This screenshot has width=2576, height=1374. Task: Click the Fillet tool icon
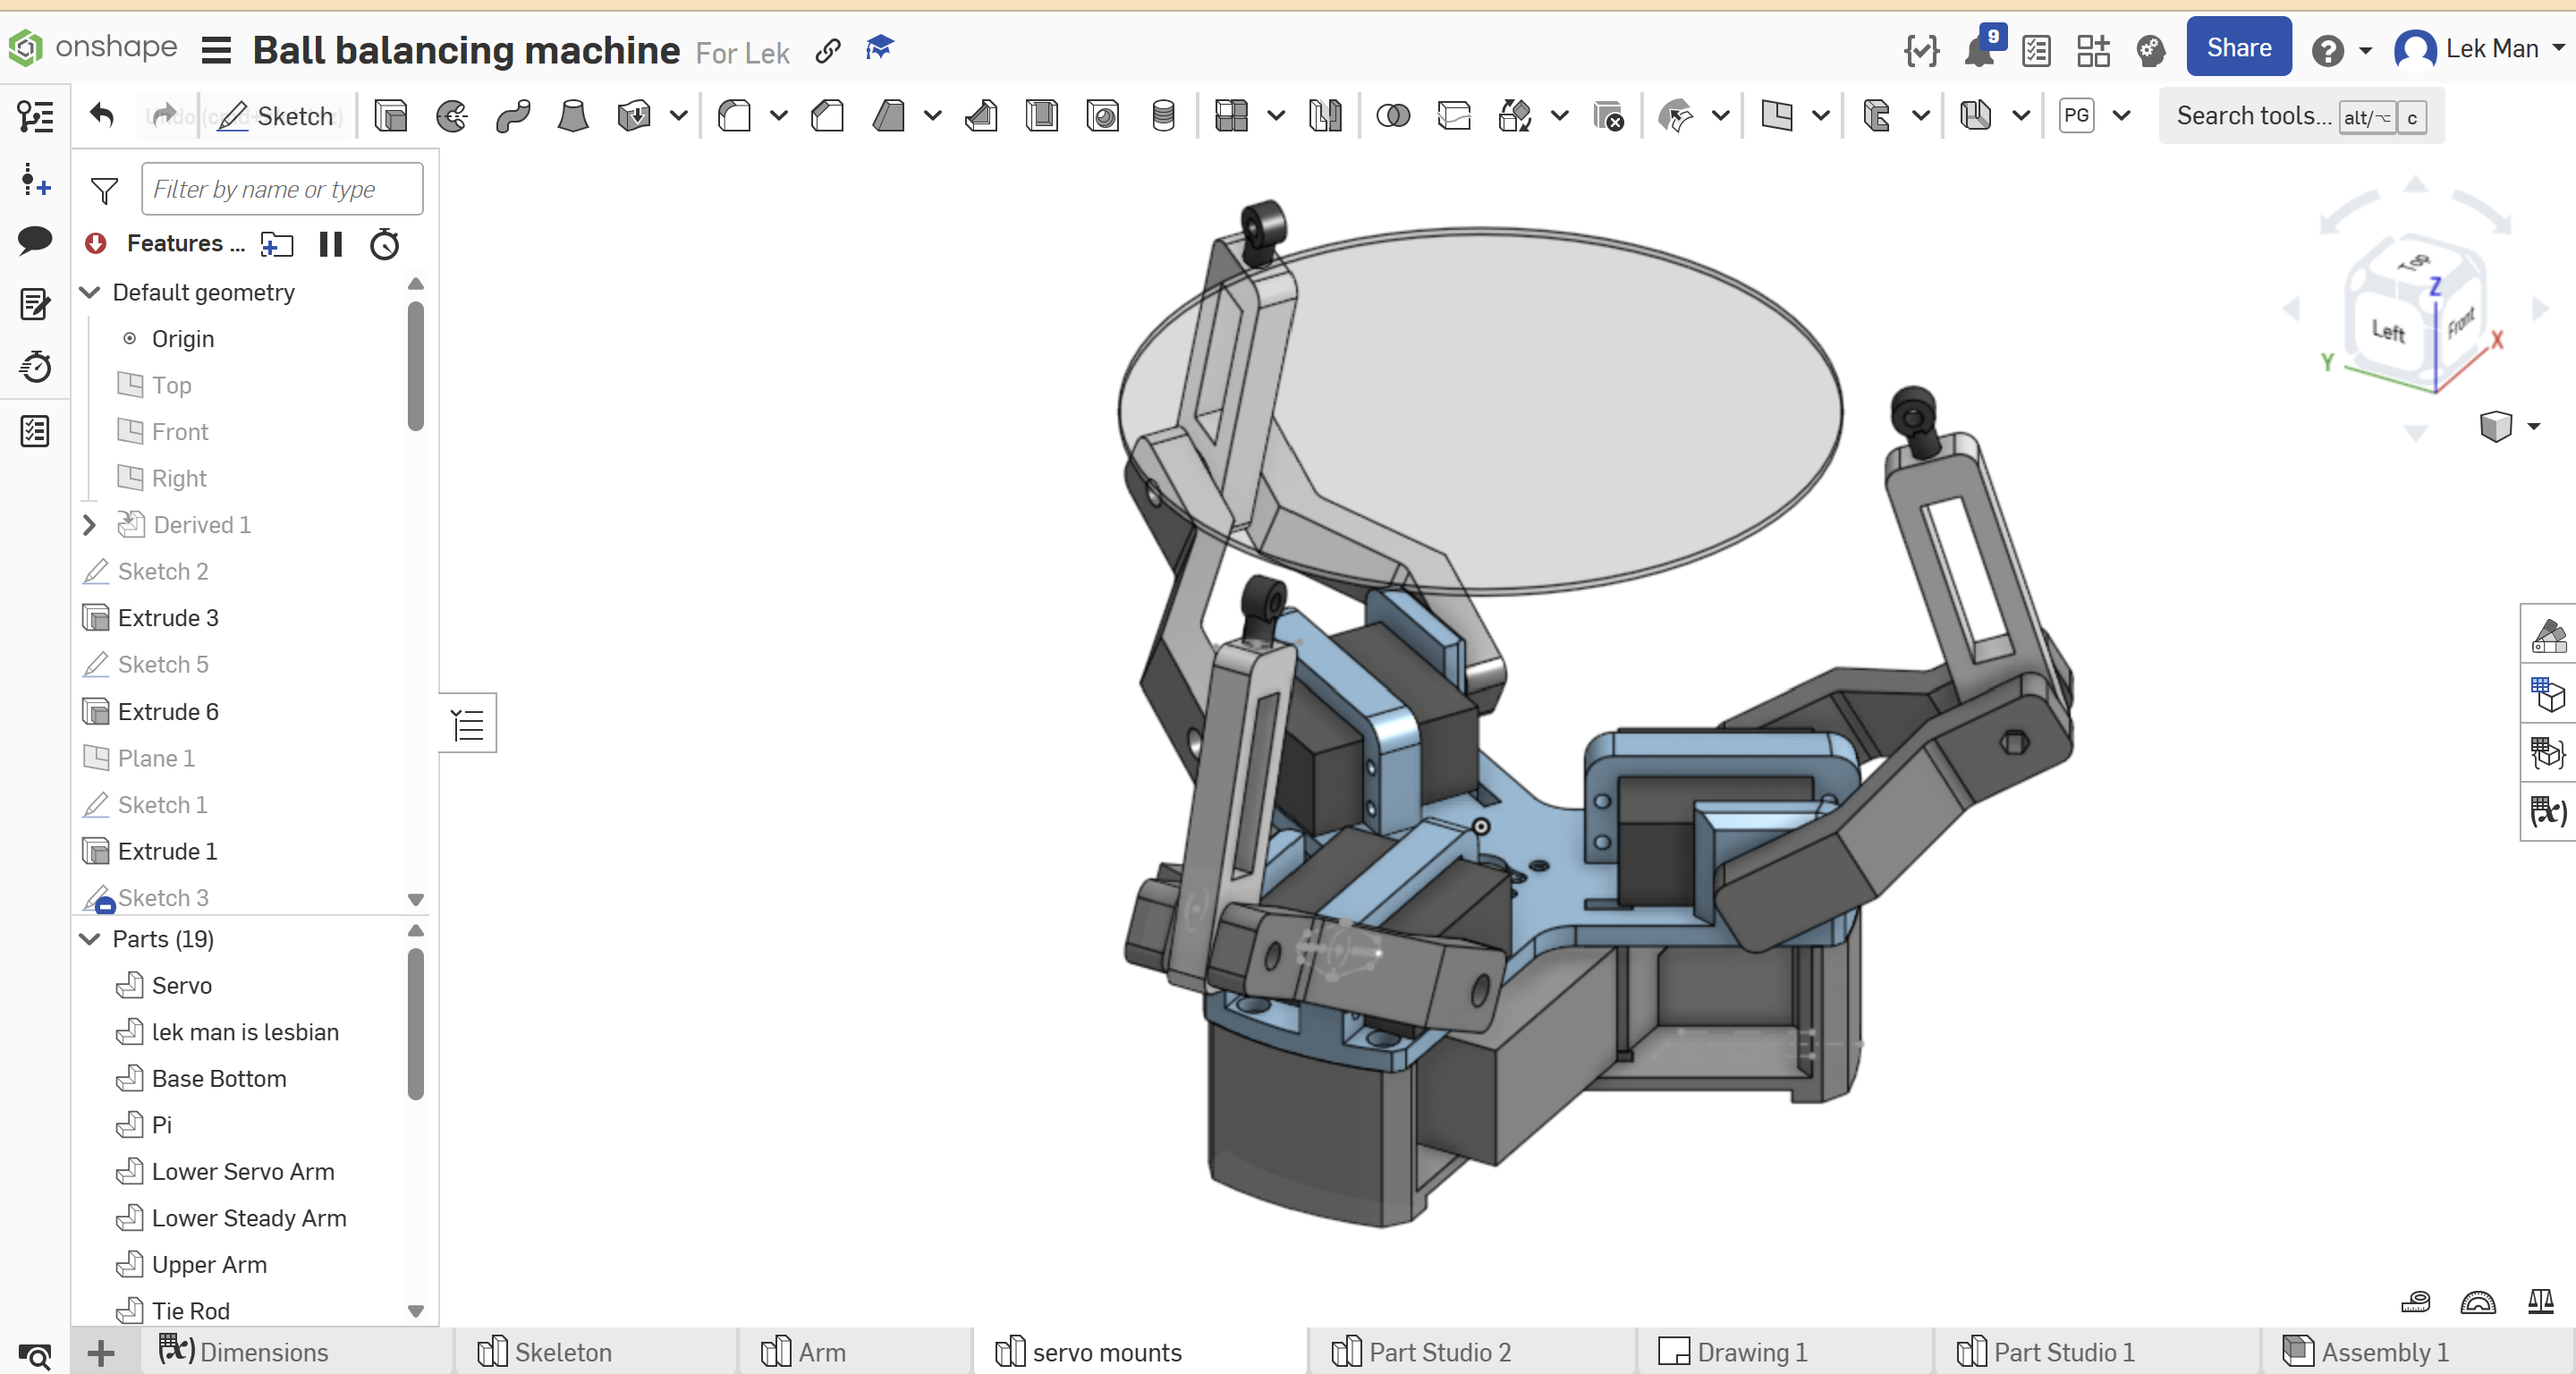(x=735, y=116)
